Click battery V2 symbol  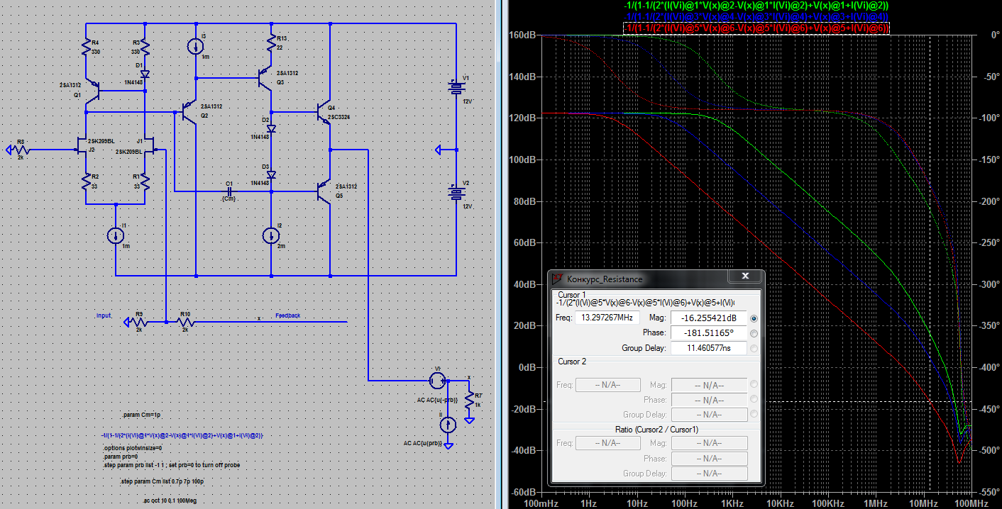pyautogui.click(x=456, y=192)
